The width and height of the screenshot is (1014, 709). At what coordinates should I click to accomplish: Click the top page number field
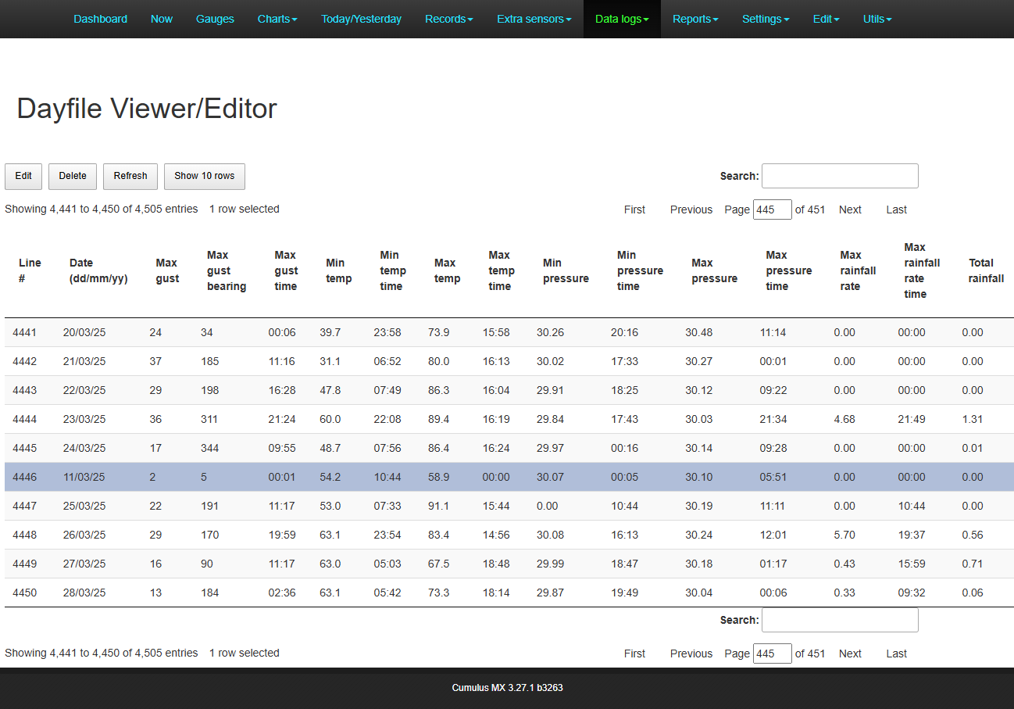[x=772, y=209]
